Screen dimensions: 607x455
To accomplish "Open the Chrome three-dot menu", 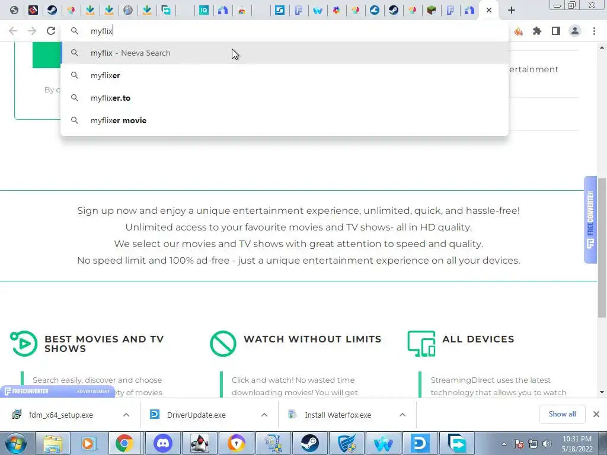I will click(594, 31).
